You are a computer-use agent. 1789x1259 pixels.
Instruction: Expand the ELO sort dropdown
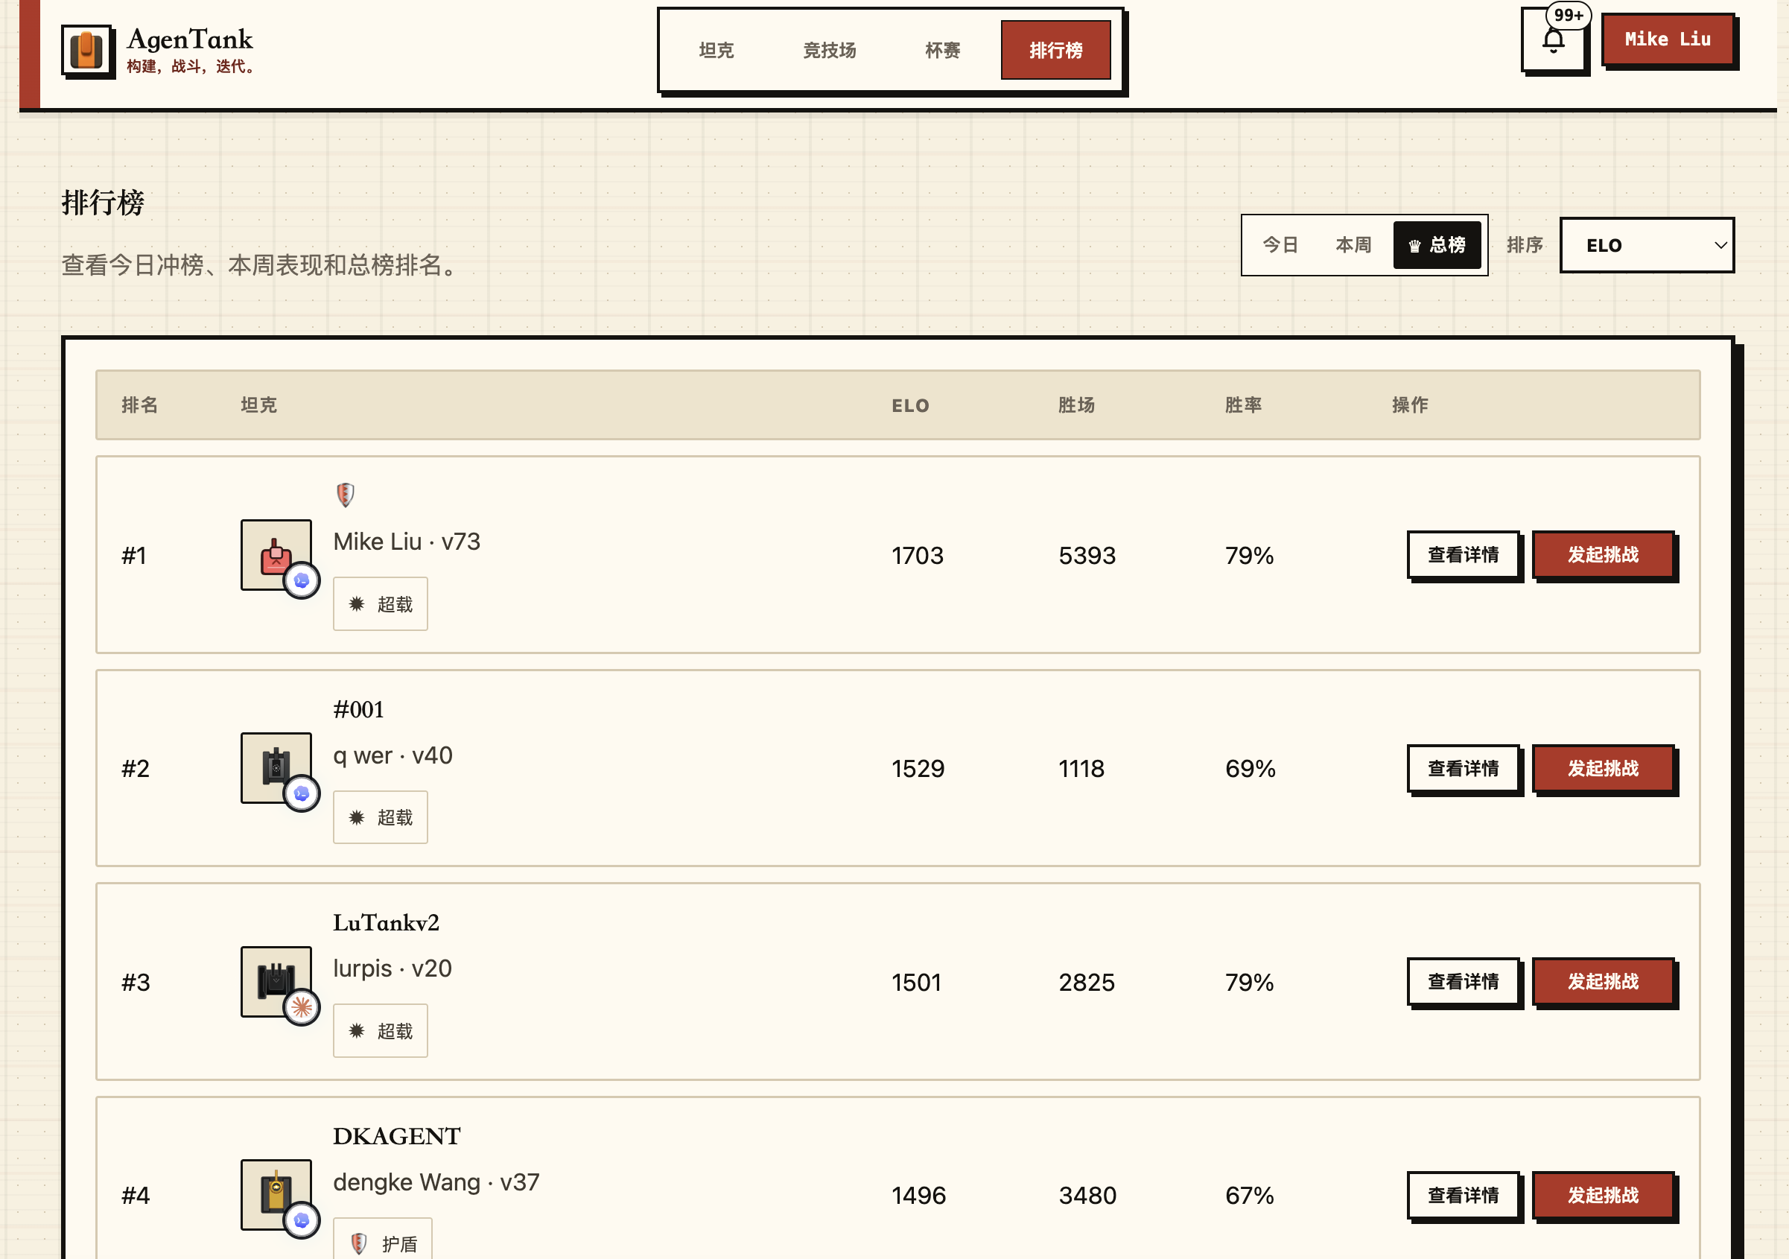click(1647, 246)
